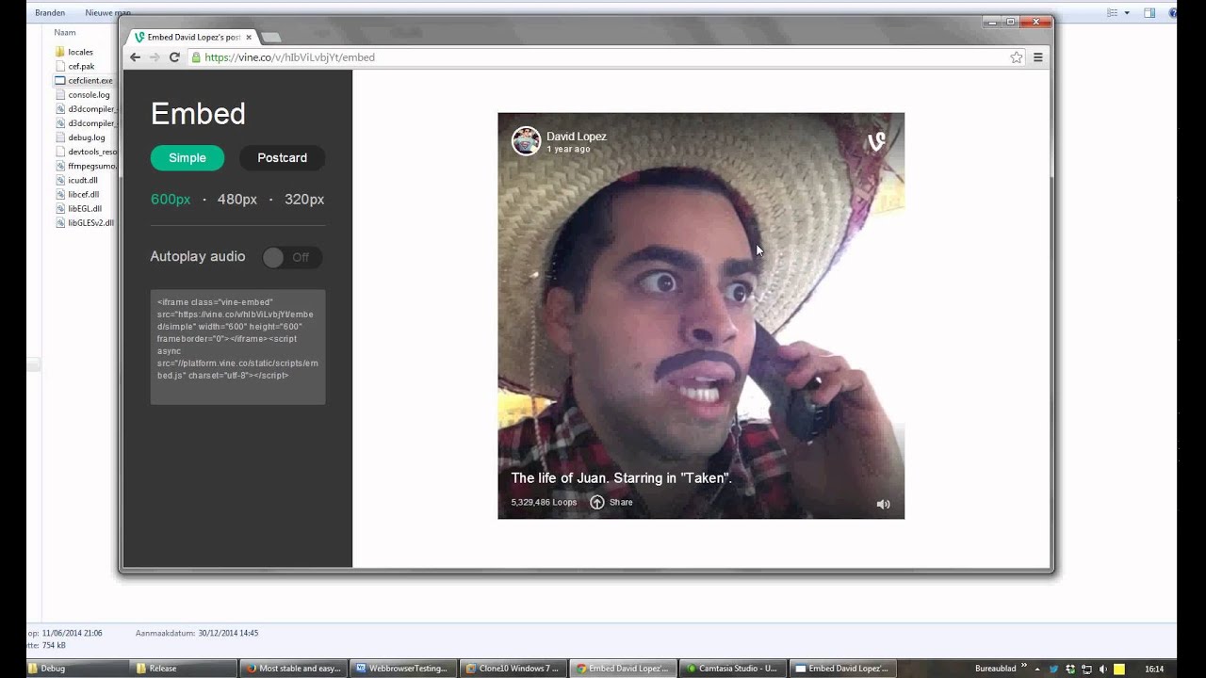Screen dimensions: 1206x678
Task: Select the Embed David Lopez's post tab
Action: coord(192,38)
